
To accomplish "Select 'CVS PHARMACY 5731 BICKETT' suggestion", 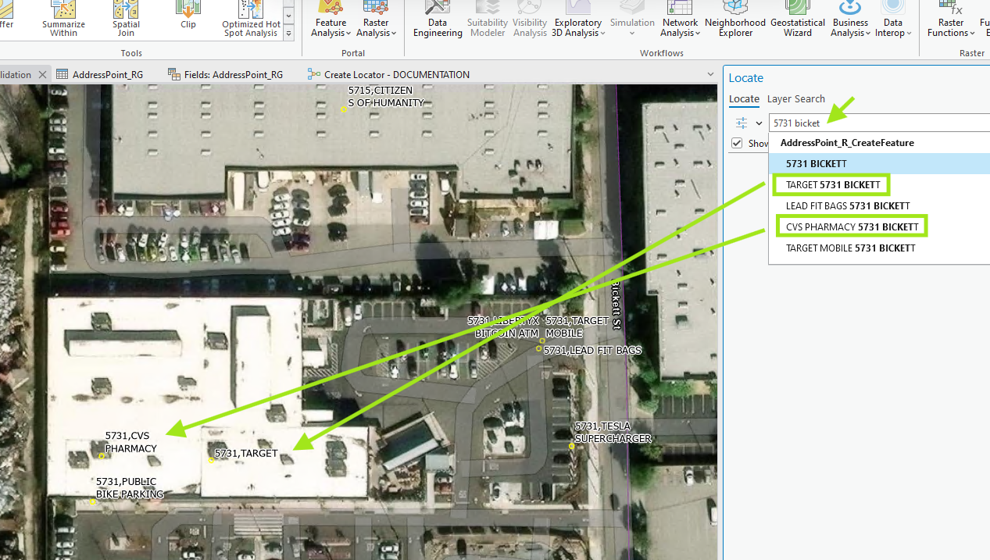I will (x=879, y=227).
